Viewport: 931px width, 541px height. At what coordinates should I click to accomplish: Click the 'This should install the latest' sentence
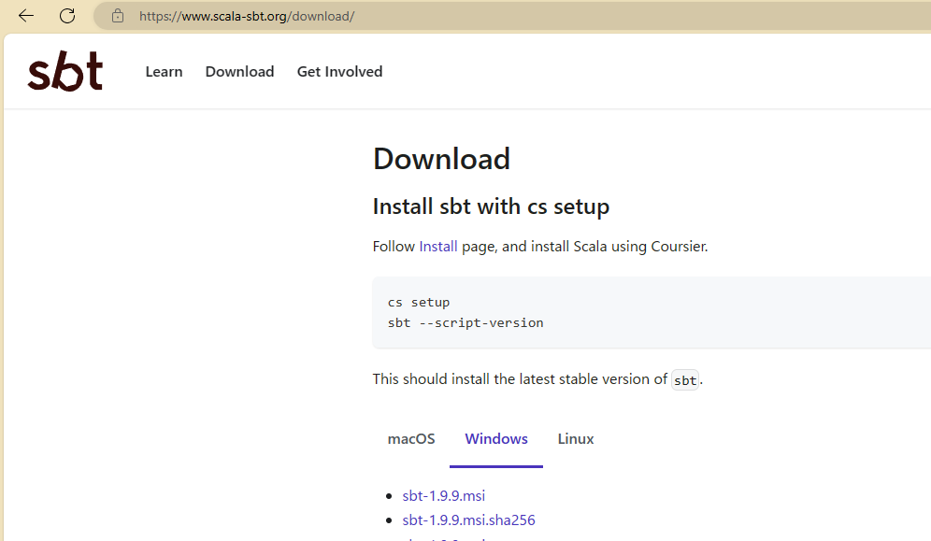(x=519, y=379)
